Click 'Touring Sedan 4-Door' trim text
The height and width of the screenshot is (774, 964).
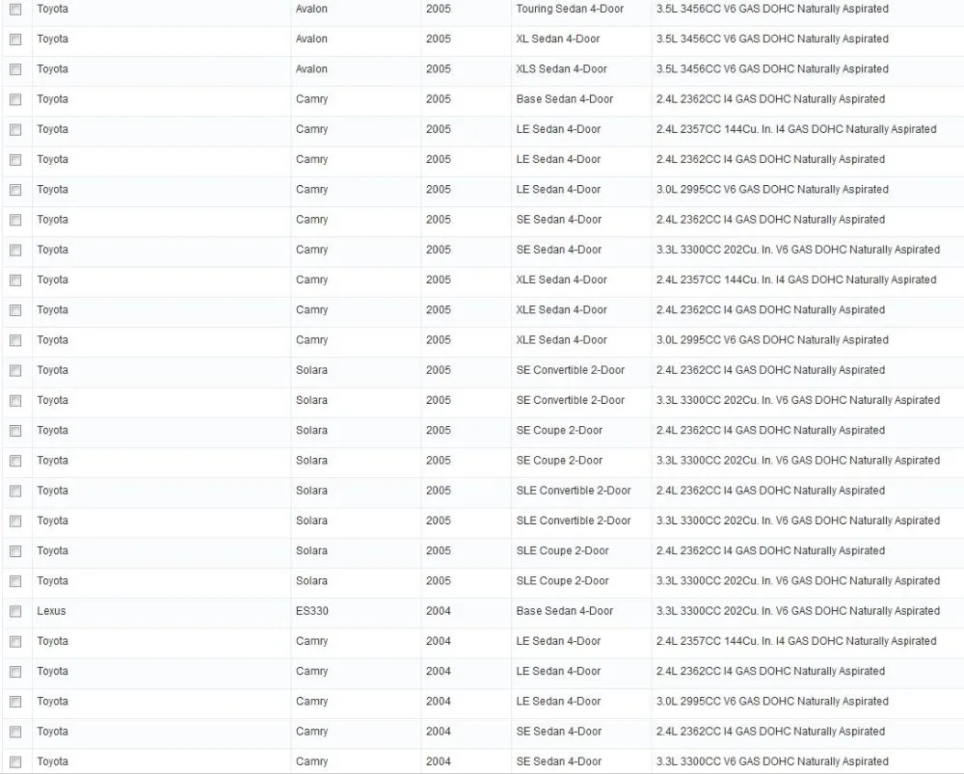570,10
